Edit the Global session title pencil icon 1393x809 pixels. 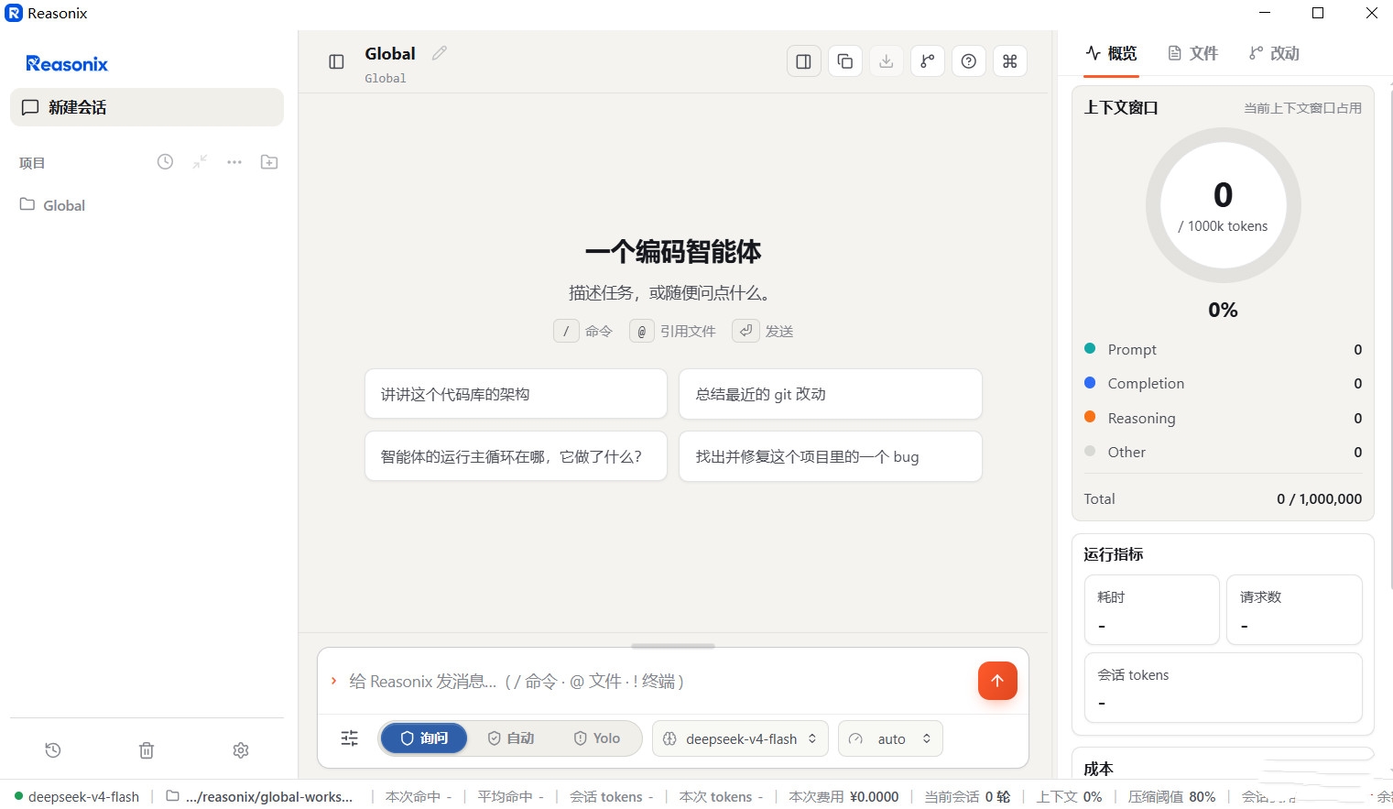pos(440,53)
